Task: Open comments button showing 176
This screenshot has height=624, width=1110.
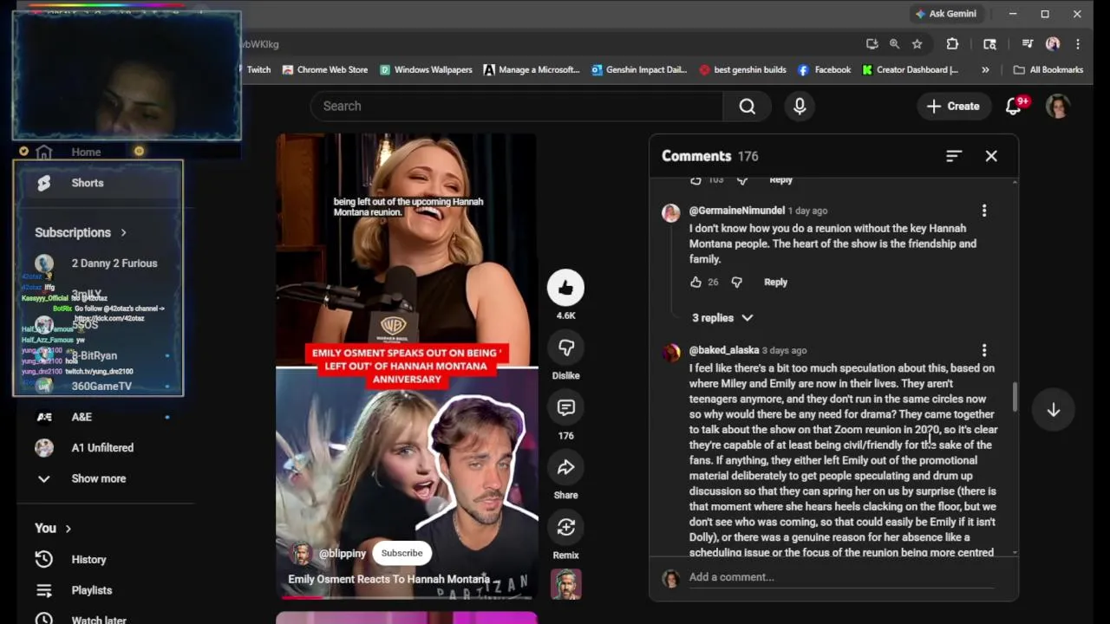Action: tap(565, 407)
